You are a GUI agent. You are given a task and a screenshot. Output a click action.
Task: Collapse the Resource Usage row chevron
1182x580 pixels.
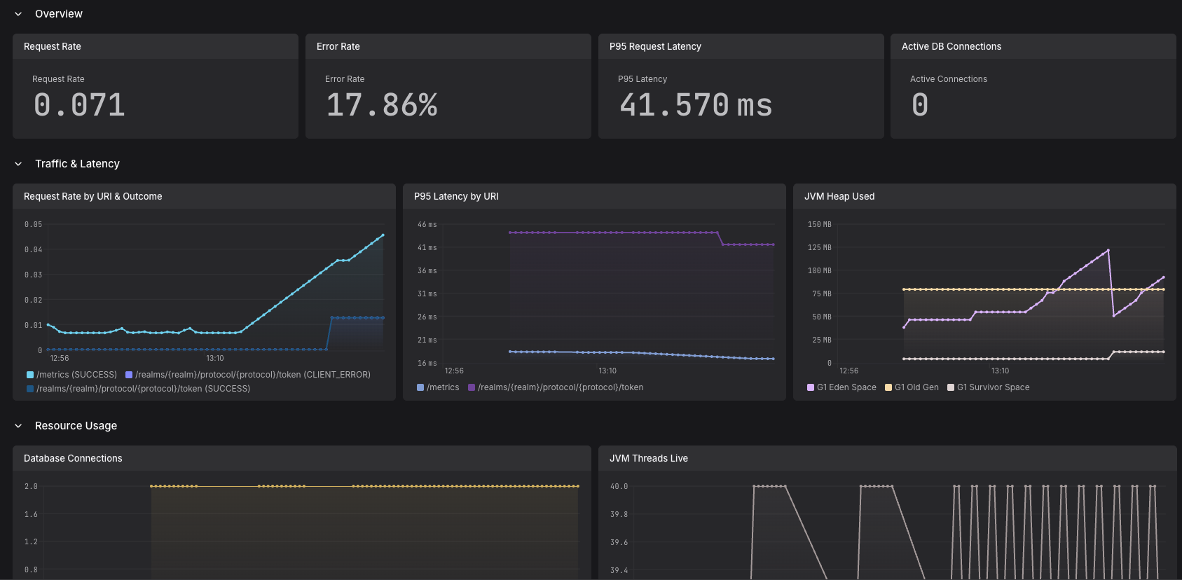coord(18,426)
